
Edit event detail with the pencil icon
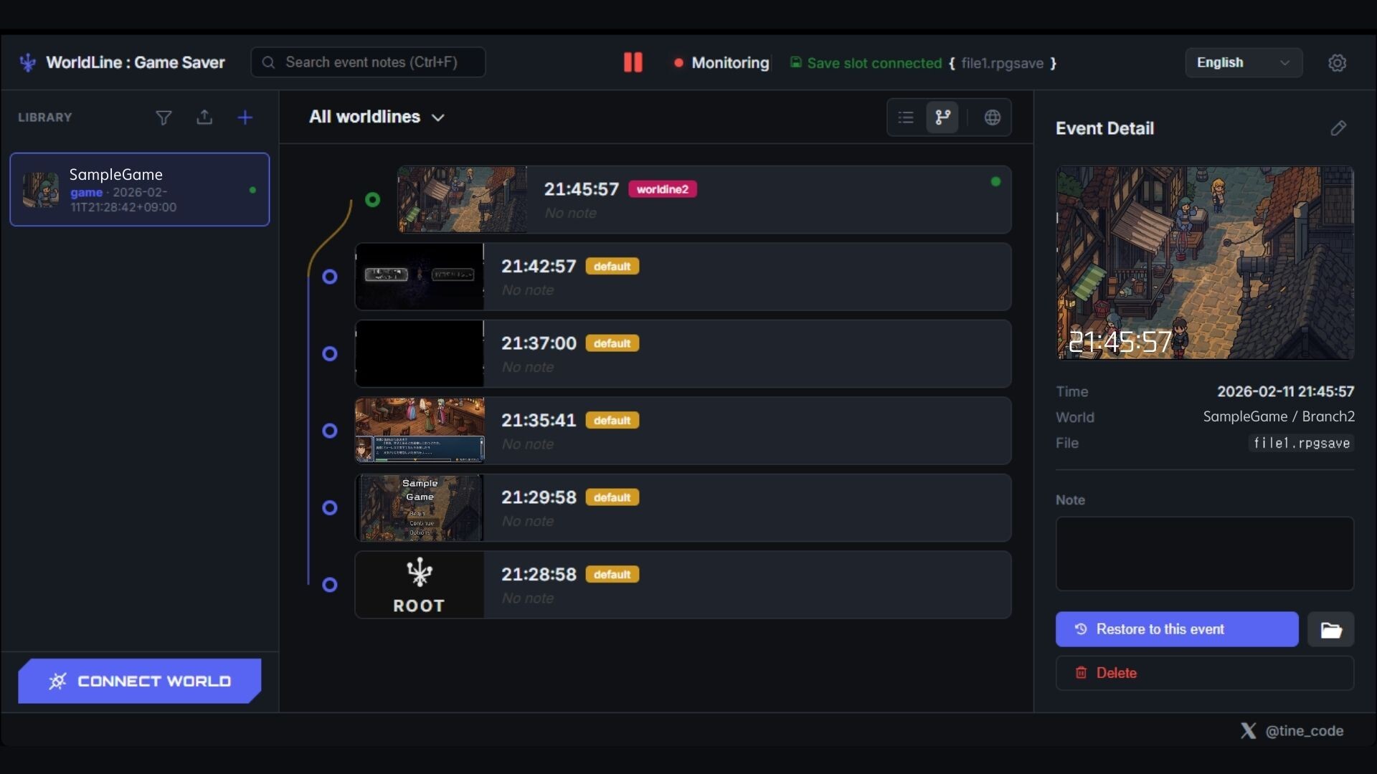point(1338,128)
